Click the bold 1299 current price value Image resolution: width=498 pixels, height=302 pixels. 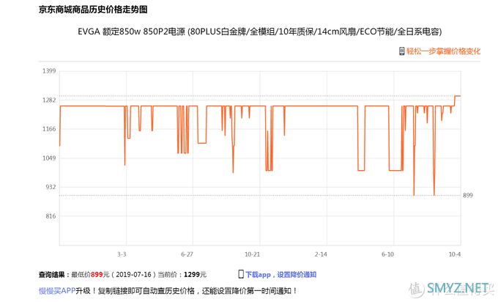click(x=192, y=274)
